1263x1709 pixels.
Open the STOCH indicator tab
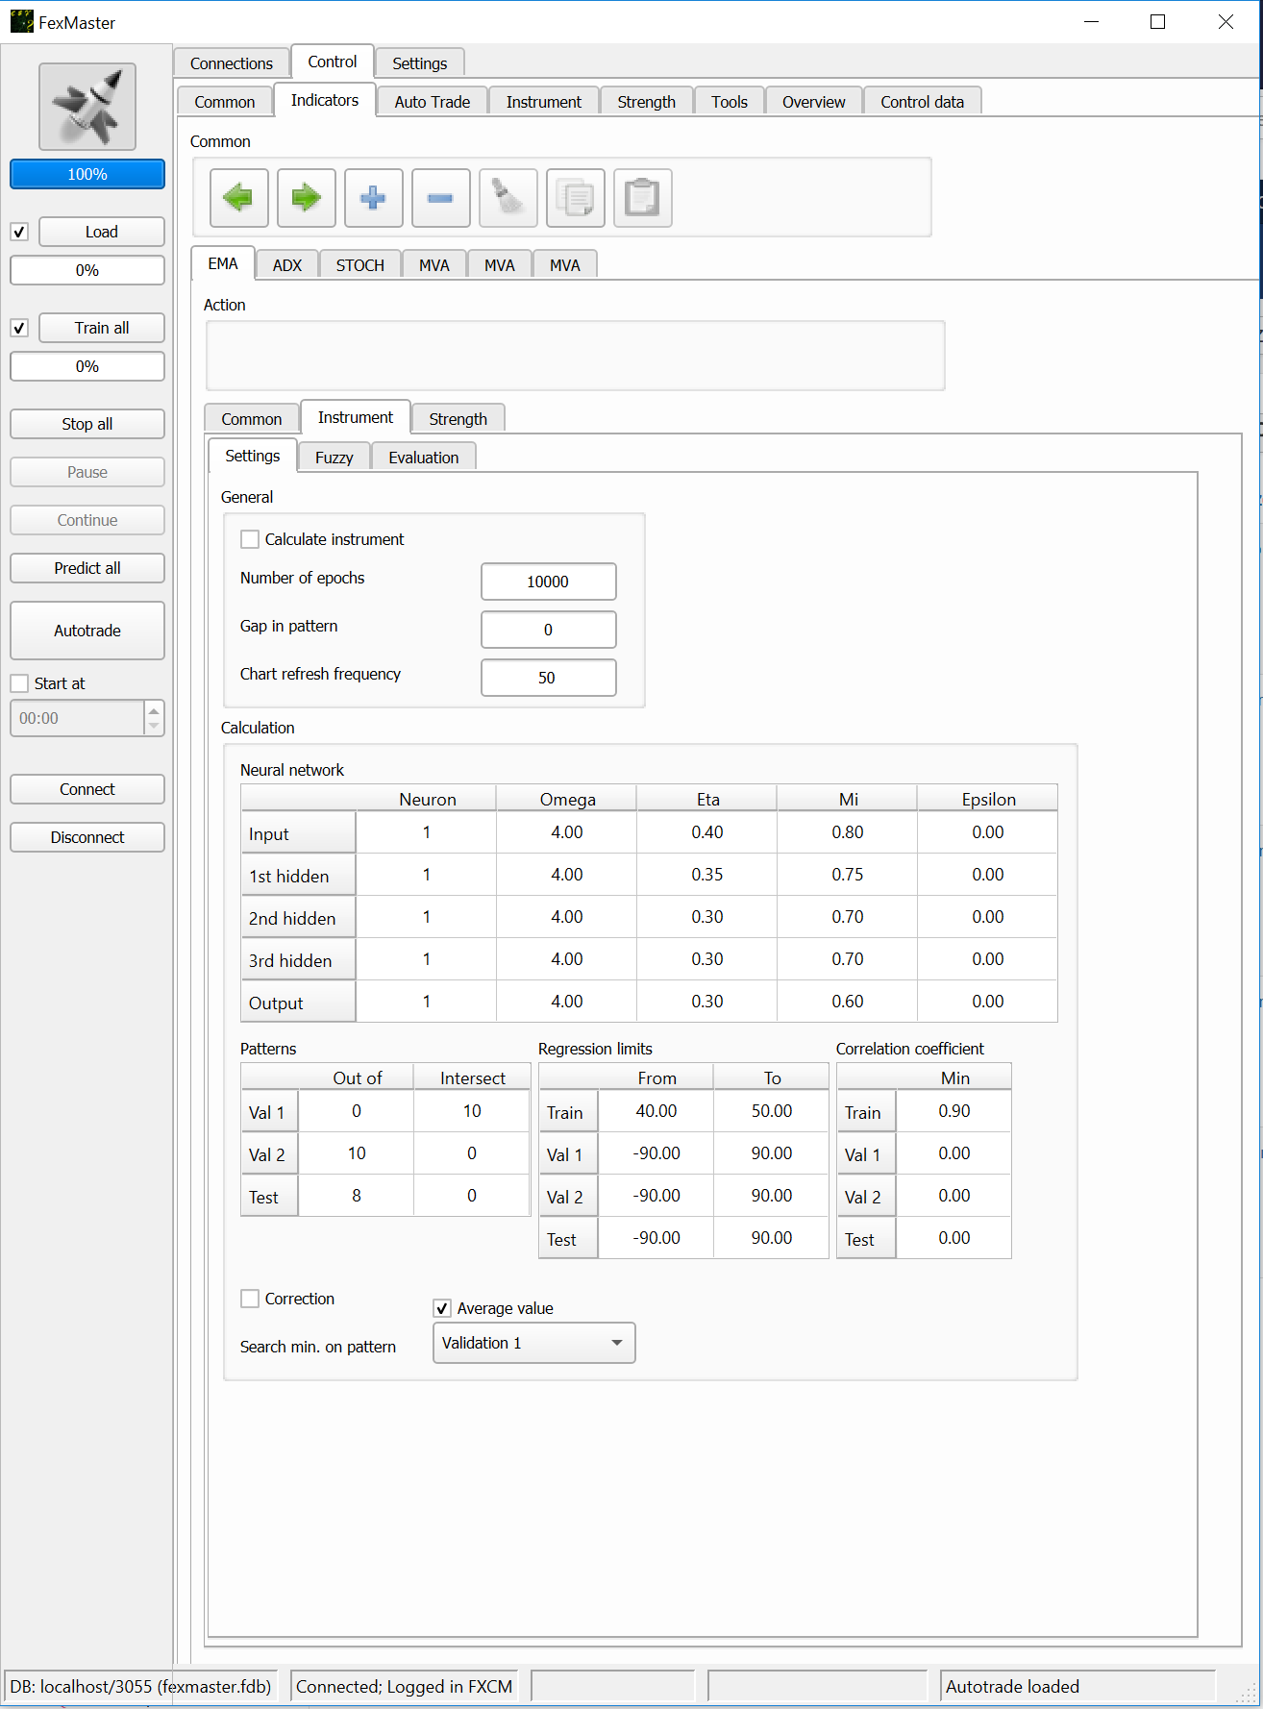click(x=359, y=265)
